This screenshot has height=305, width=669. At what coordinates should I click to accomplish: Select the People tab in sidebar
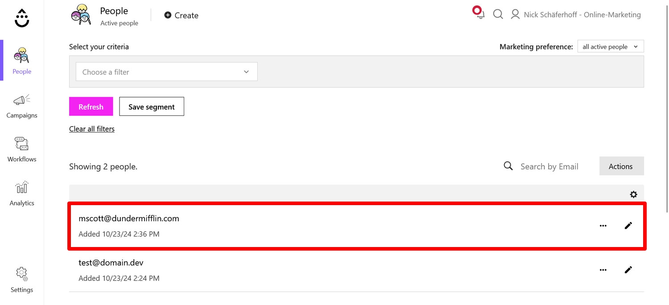(22, 62)
